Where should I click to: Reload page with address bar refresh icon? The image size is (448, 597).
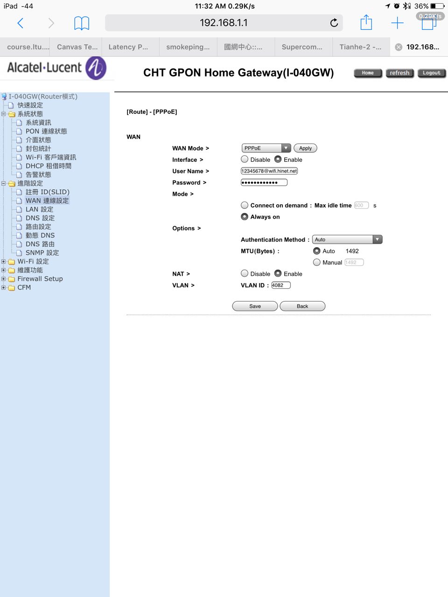click(x=334, y=23)
